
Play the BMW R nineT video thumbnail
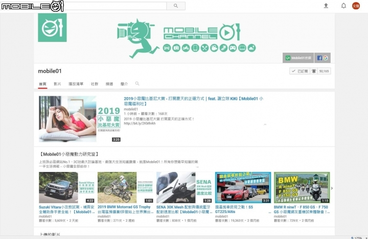click(x=302, y=187)
